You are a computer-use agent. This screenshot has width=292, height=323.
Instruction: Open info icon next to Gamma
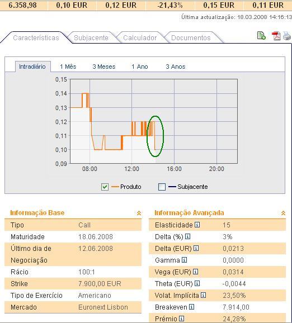[185, 260]
